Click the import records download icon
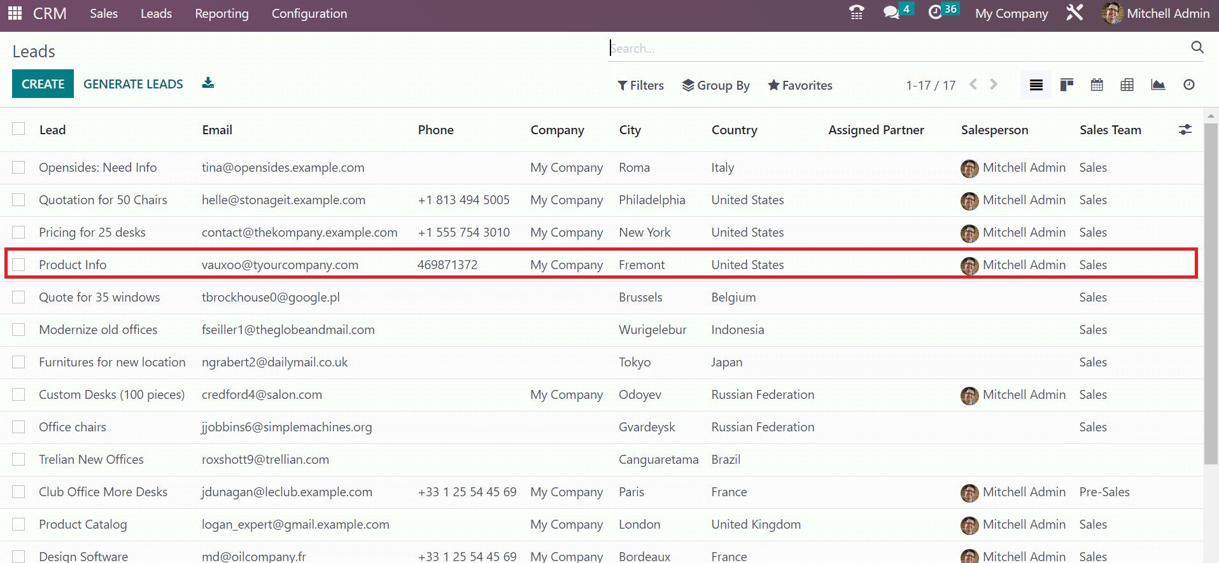 tap(208, 83)
